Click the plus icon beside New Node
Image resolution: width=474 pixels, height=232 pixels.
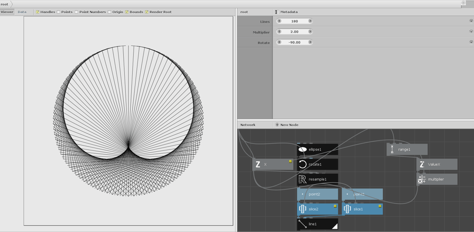277,125
